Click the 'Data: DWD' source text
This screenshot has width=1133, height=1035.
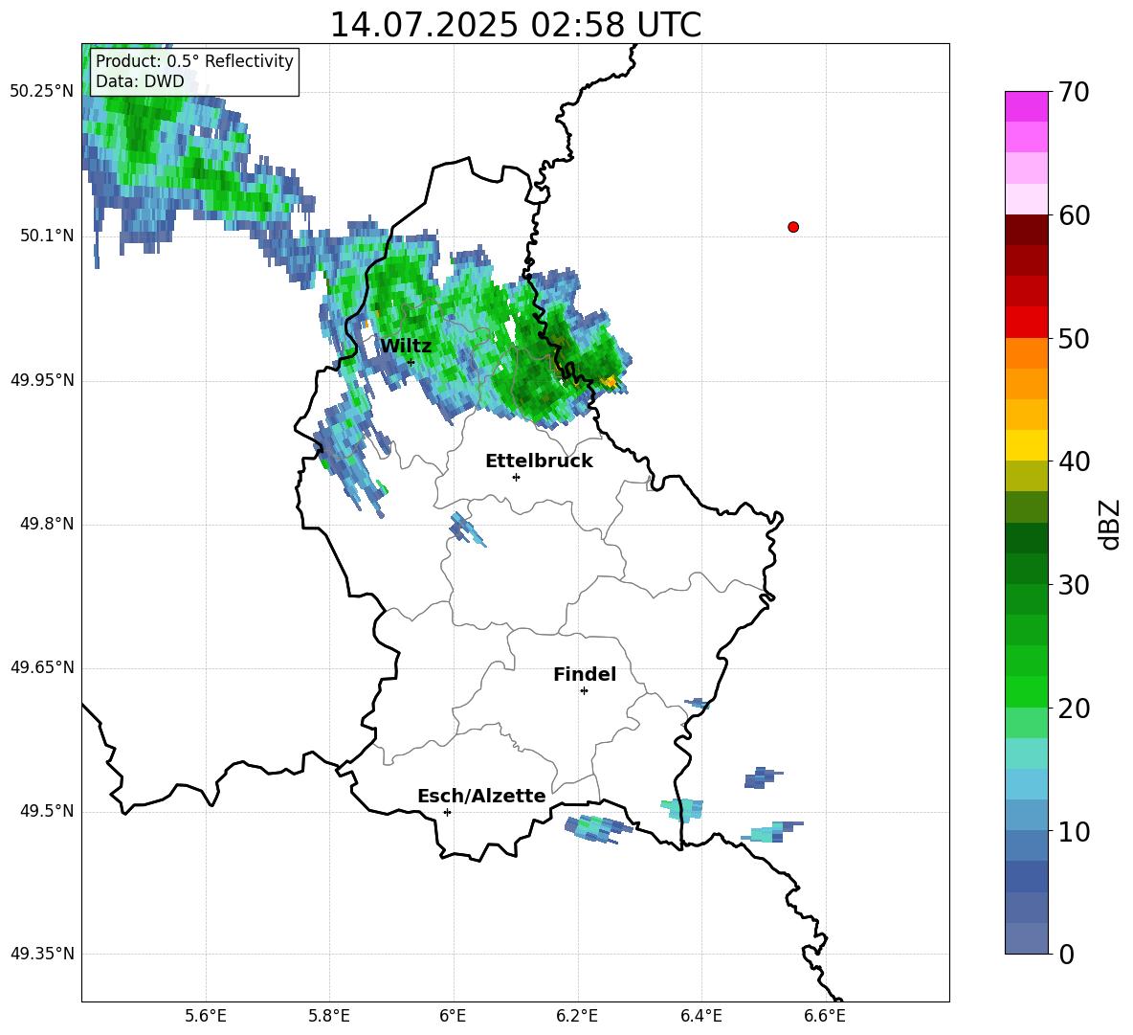(x=140, y=81)
